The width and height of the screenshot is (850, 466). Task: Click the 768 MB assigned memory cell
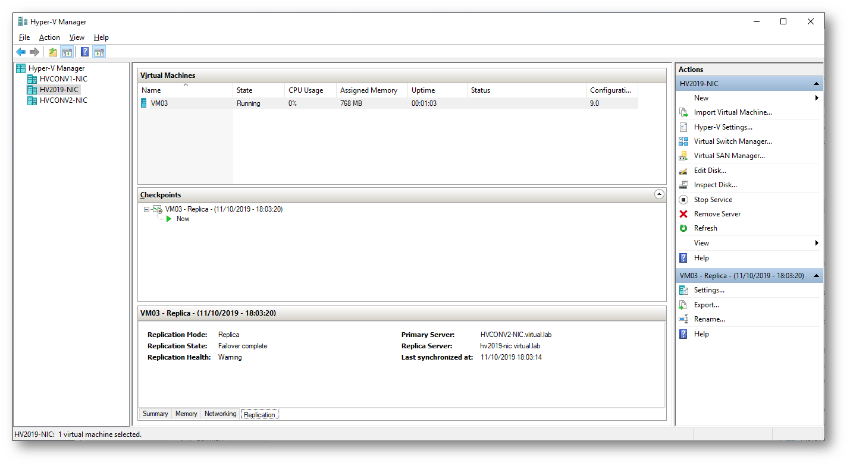351,103
